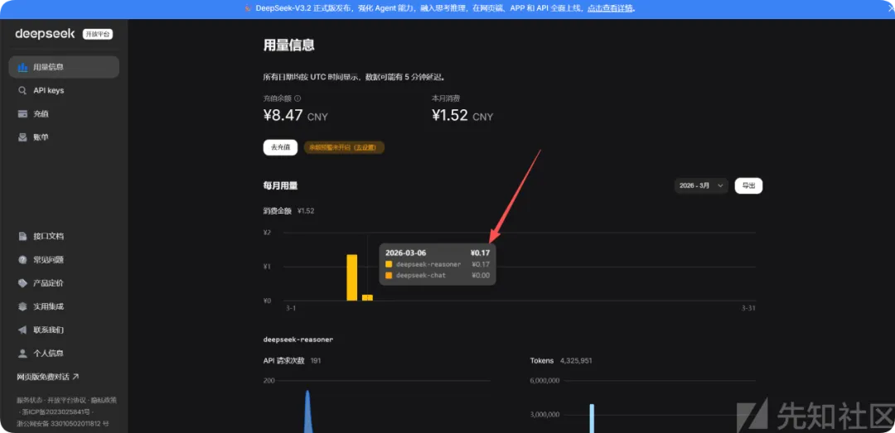Viewport: 895px width, 433px height.
Task: Click the API keys magnifier icon
Action: tap(23, 91)
